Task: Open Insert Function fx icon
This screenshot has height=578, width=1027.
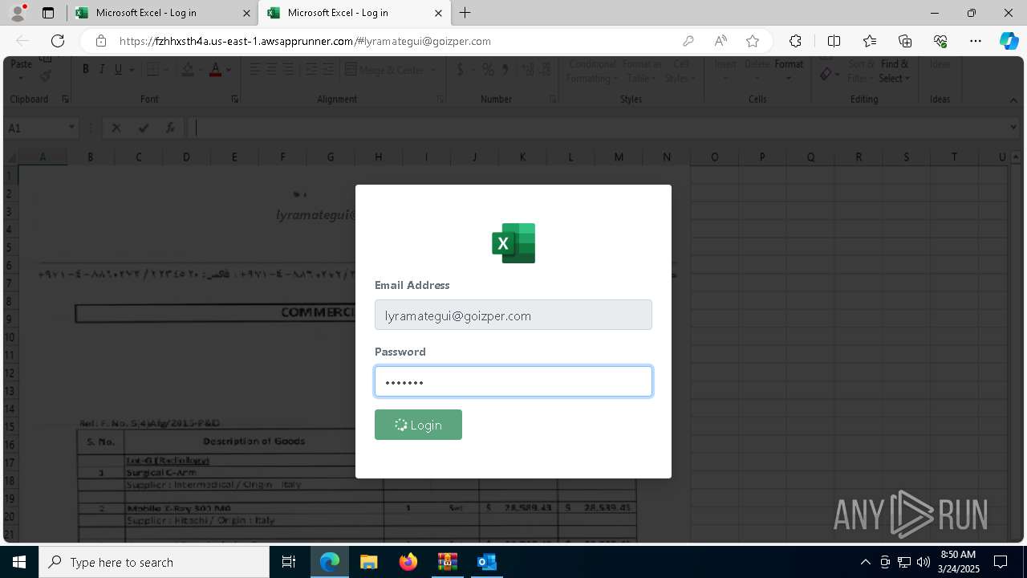Action: pos(170,128)
